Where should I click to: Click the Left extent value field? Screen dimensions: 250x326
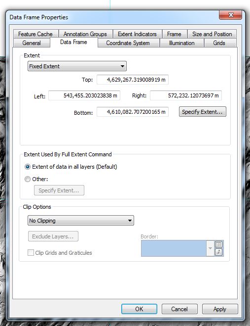tap(84, 95)
